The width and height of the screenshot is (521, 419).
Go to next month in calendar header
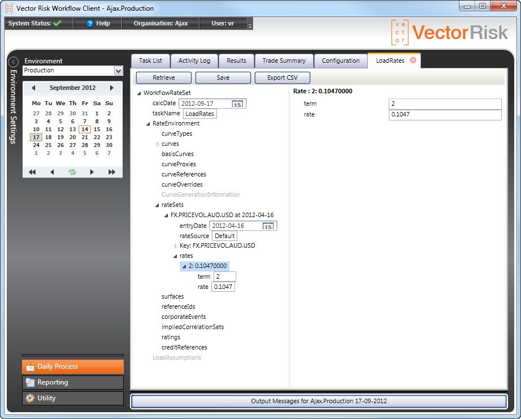tap(112, 88)
